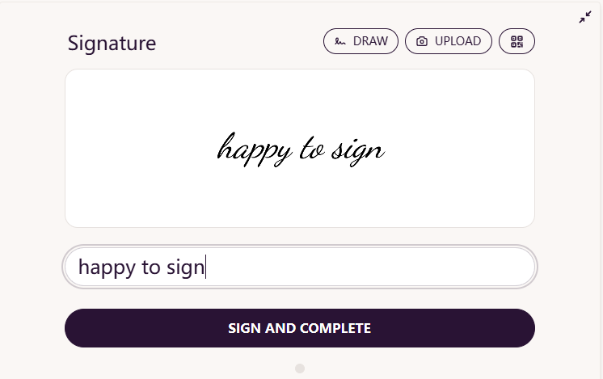Click empty area right of typed text in field
Viewport: 603px width, 379px height.
point(369,267)
